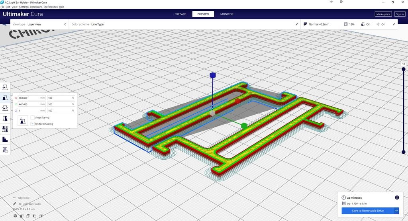Select the Mirror tool in left toolbar
Image resolution: width=408 pixels, height=221 pixels.
tap(5, 119)
